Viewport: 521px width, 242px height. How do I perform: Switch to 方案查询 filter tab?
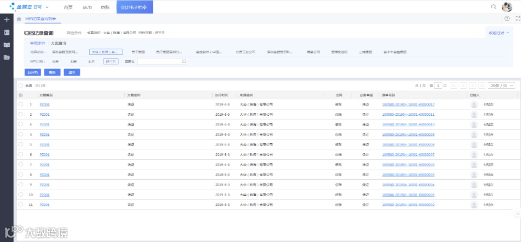[x=58, y=43]
